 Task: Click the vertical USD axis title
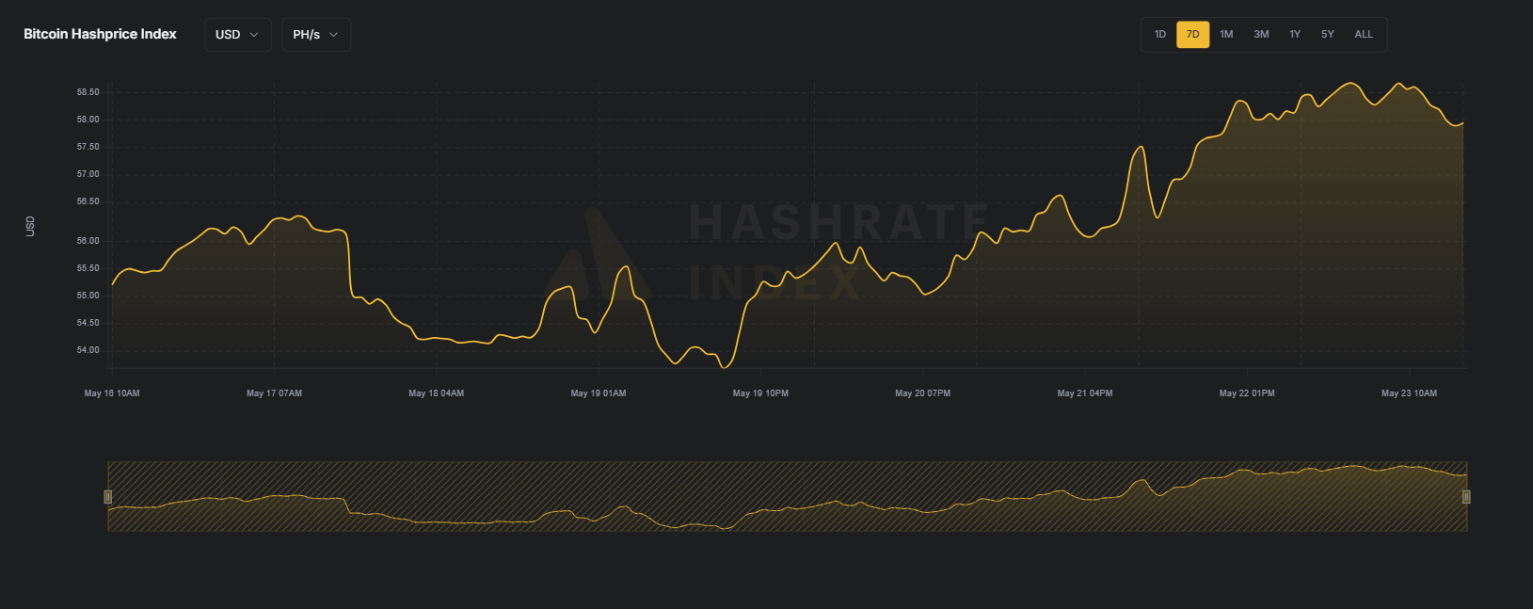point(30,226)
